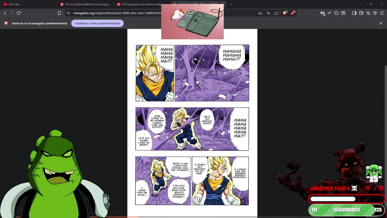
Task: Click the install app icon in address bar
Action: [x=261, y=13]
